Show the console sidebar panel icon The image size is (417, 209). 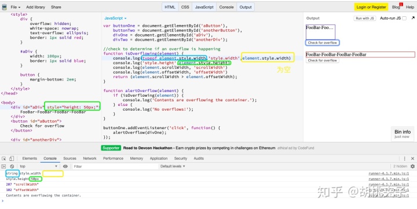(3, 167)
